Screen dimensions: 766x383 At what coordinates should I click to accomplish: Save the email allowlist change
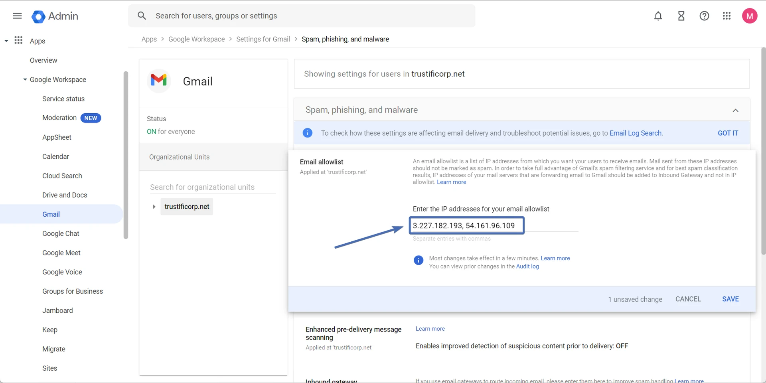730,299
